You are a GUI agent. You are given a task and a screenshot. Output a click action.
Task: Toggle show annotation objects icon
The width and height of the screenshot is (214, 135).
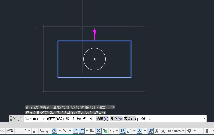click(x=150, y=131)
